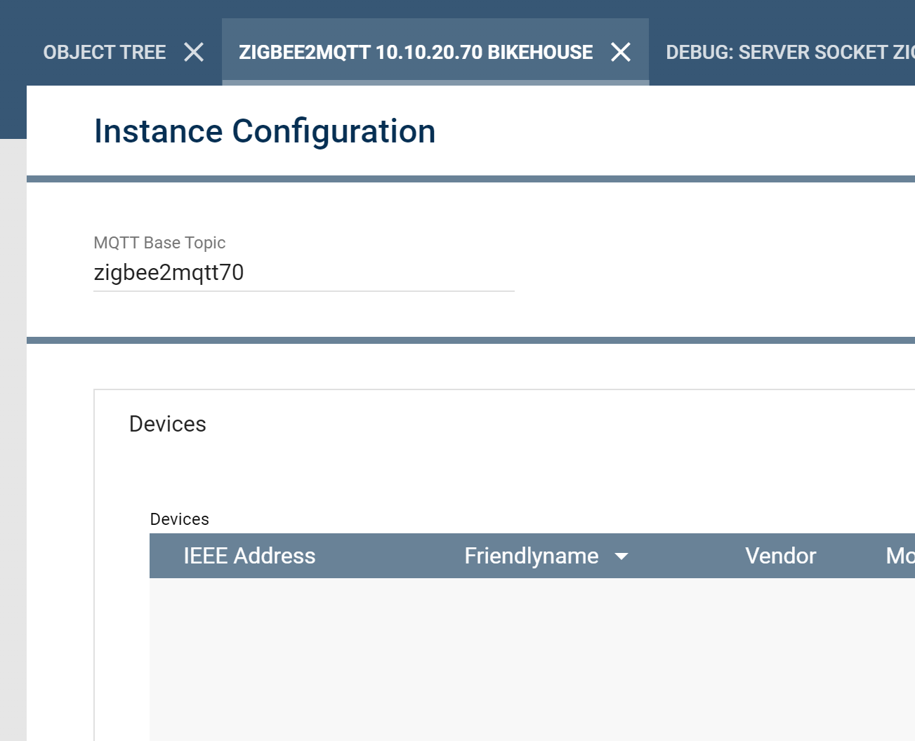Close the Zigbee2MQTT Bikehouse tab
Image resolution: width=915 pixels, height=741 pixels.
point(621,52)
